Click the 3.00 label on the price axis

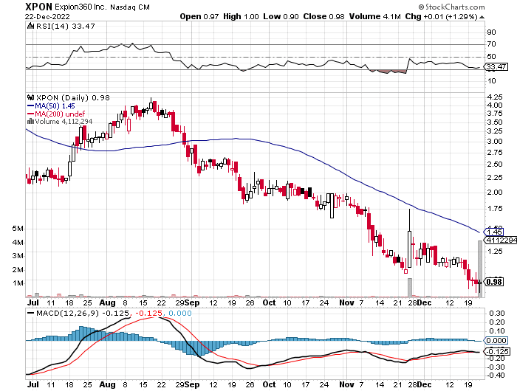[x=495, y=142]
